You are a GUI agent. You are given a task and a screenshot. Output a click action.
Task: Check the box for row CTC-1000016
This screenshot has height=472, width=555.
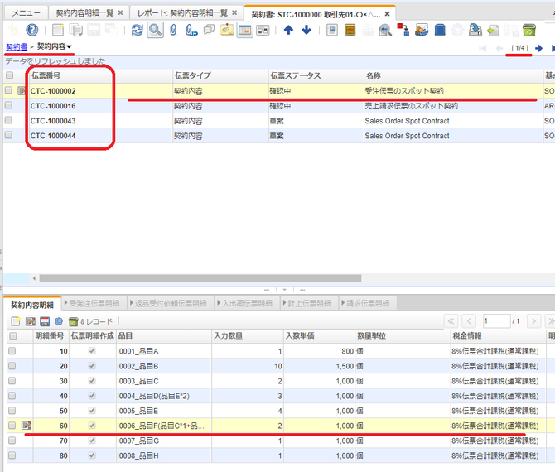pyautogui.click(x=8, y=105)
